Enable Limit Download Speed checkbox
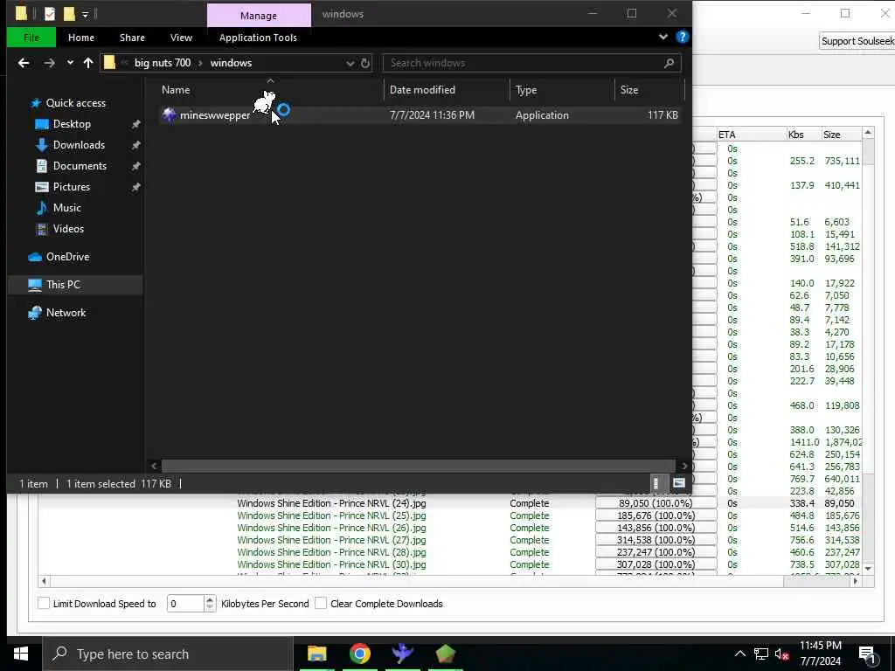895x671 pixels. coord(44,603)
